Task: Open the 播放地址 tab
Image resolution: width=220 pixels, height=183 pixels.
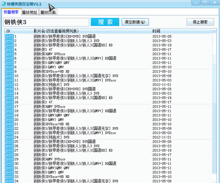Action: click(x=30, y=12)
